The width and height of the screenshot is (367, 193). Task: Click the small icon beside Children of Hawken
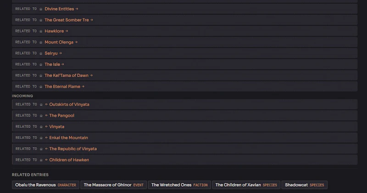(41, 160)
